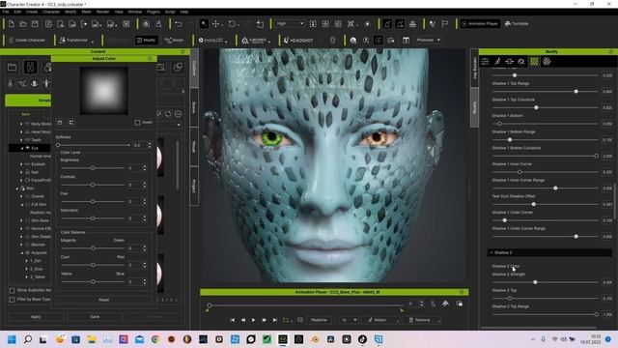The height and width of the screenshot is (348, 618).
Task: Click the green checkered material icon
Action: (x=534, y=62)
